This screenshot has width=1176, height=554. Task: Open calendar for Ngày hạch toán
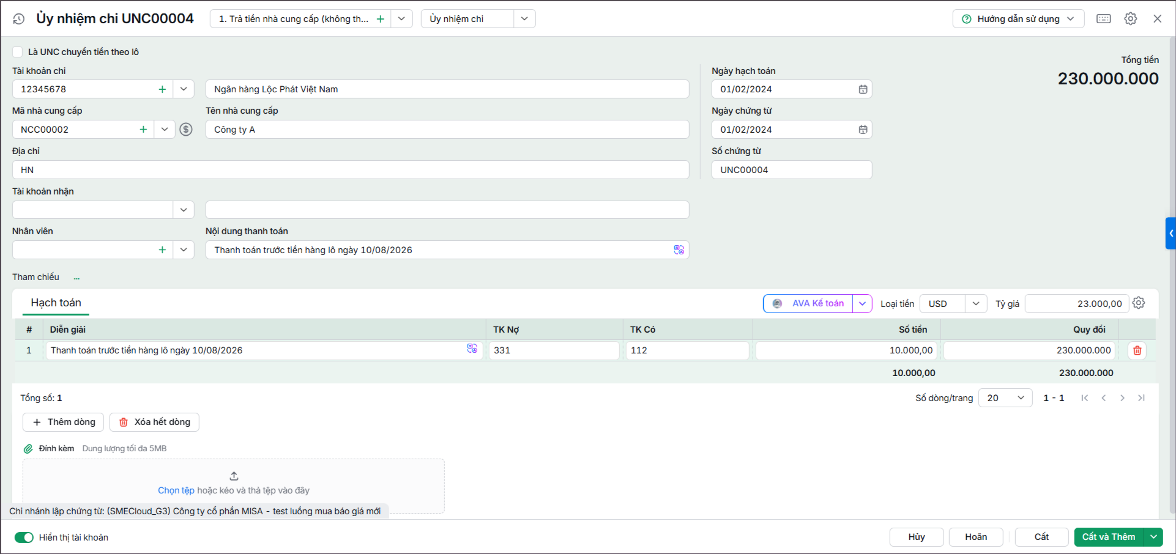[863, 89]
